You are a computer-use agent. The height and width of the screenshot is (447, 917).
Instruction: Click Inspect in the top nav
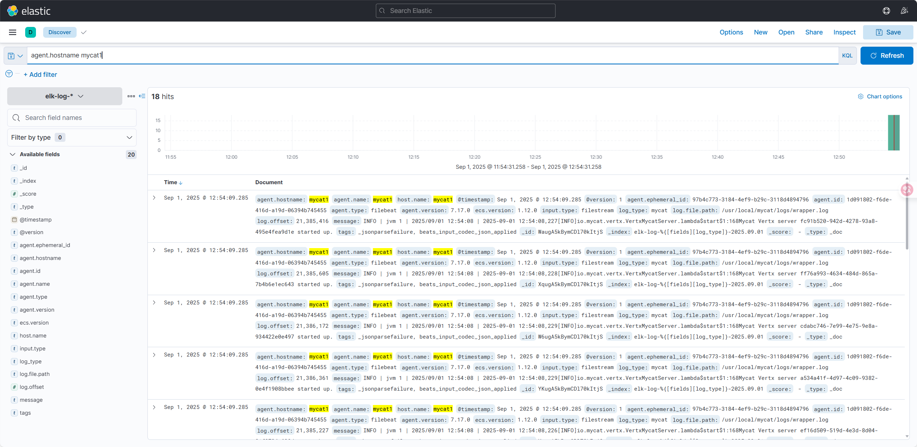(x=844, y=32)
